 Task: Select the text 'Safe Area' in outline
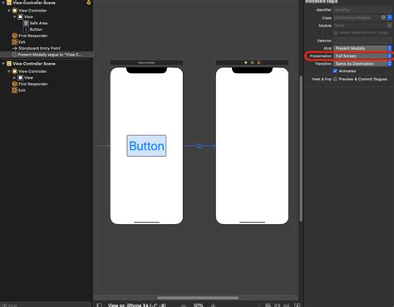point(38,23)
